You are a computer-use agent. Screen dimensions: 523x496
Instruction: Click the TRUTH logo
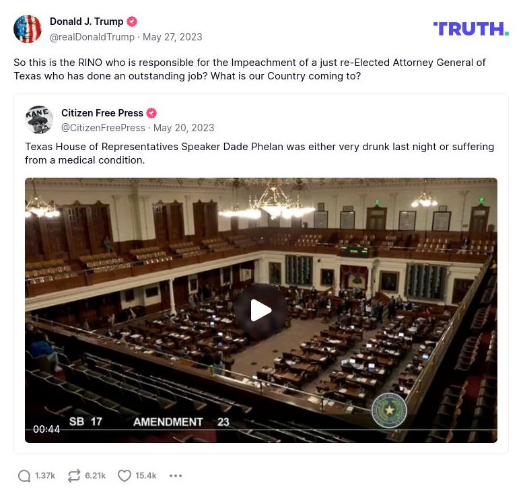click(x=471, y=29)
